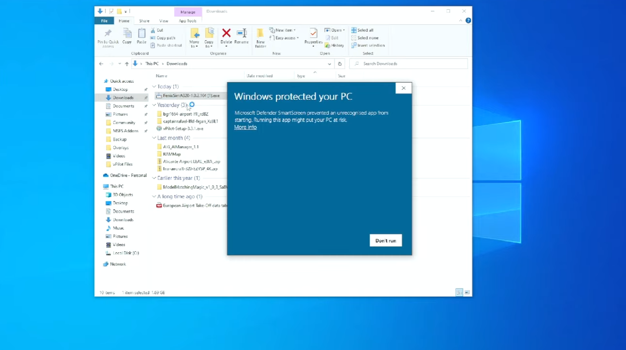Click the Search Downloads field
The width and height of the screenshot is (626, 350).
[x=408, y=64]
